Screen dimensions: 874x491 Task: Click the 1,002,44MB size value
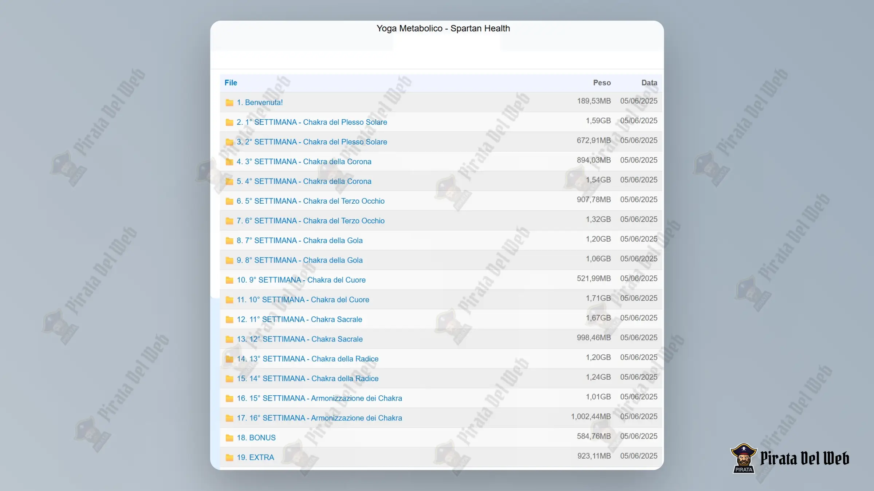(x=591, y=416)
